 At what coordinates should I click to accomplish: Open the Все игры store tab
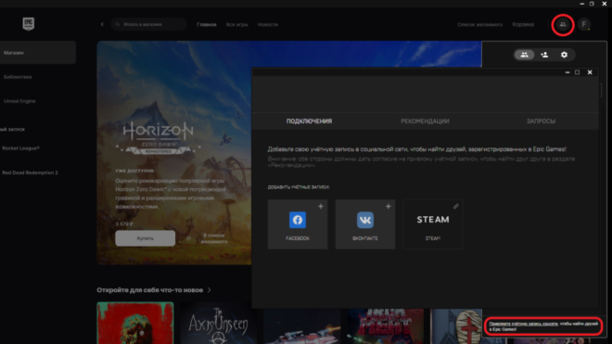pos(236,24)
